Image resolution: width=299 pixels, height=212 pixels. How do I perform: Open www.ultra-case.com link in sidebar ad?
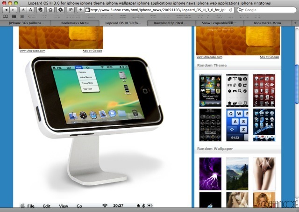(209, 57)
